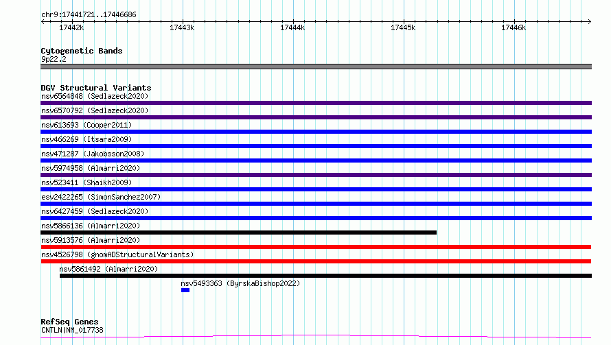Click nsv466269 (Itsara2009) label
Screen dimensions: 611x345
(x=87, y=139)
